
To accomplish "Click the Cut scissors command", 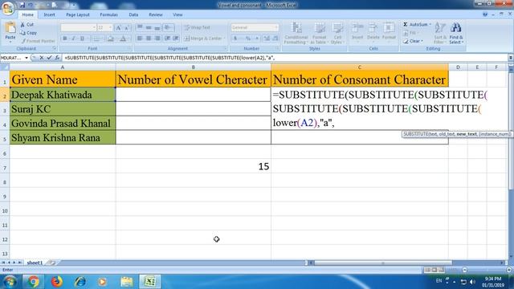I will [27, 25].
